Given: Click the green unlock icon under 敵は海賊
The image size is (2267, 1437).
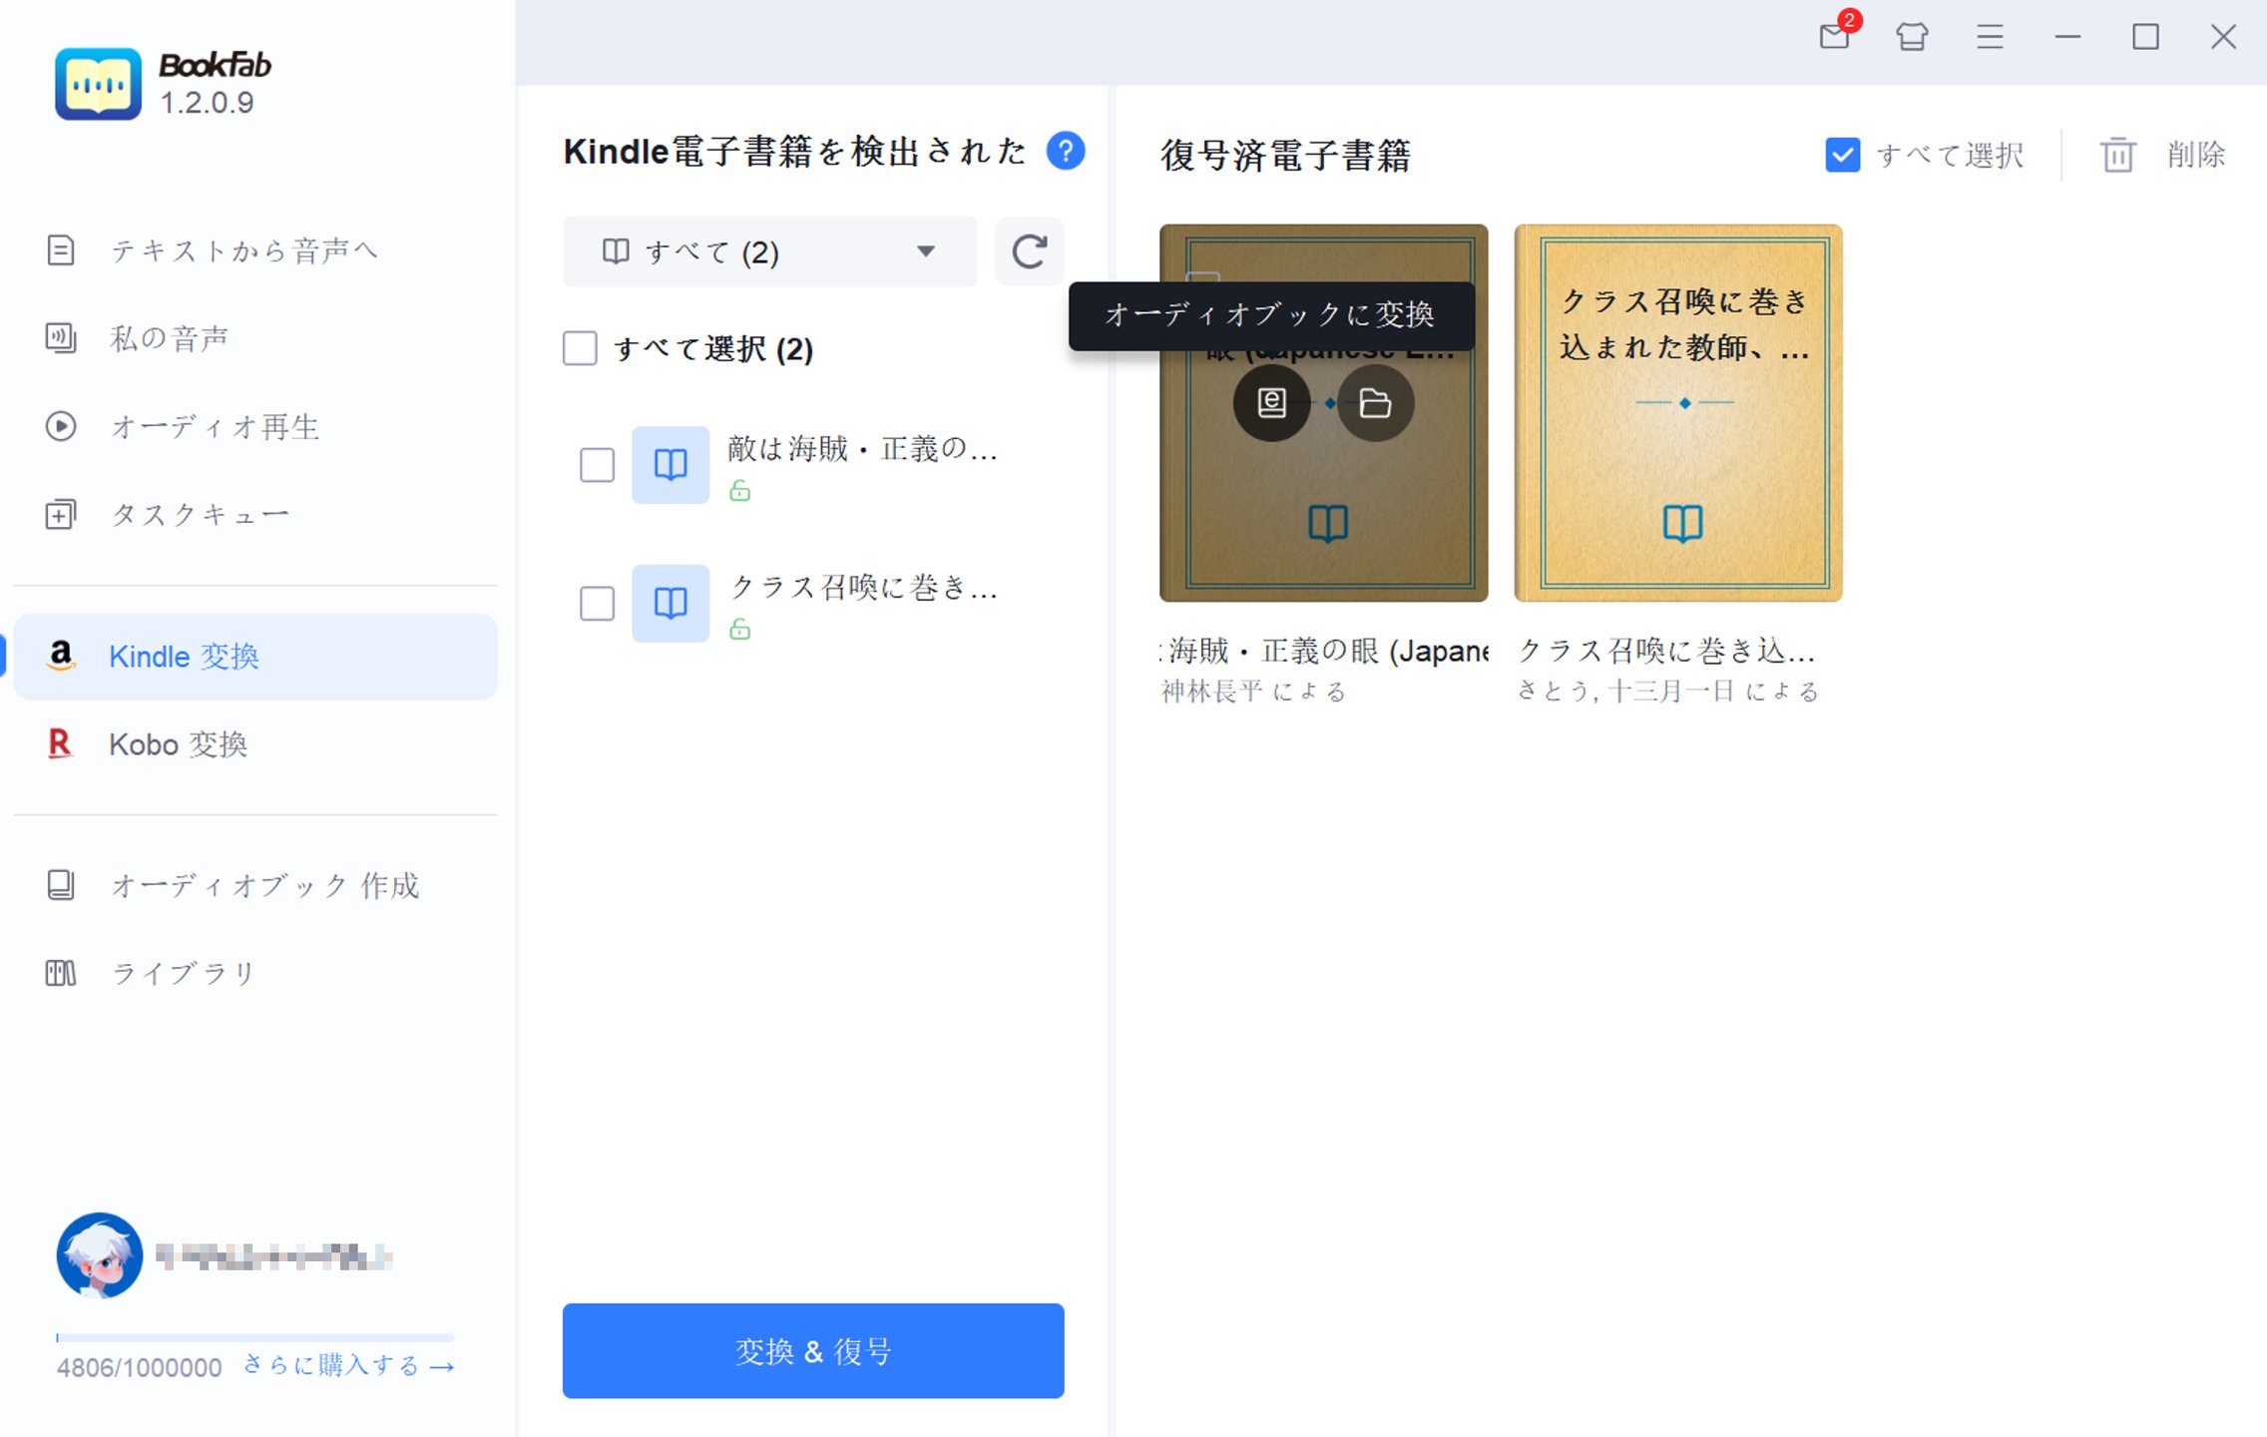Looking at the screenshot, I should 741,491.
